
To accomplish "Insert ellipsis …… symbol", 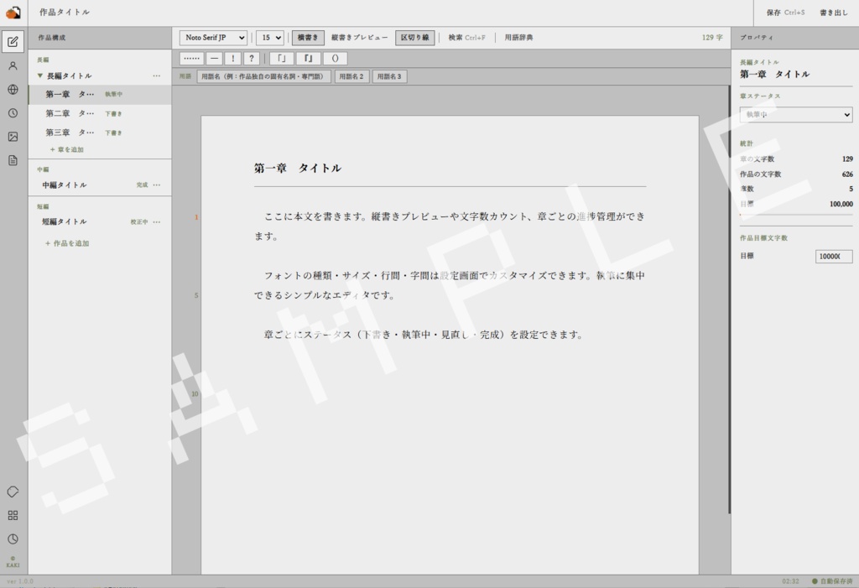I will [x=192, y=58].
